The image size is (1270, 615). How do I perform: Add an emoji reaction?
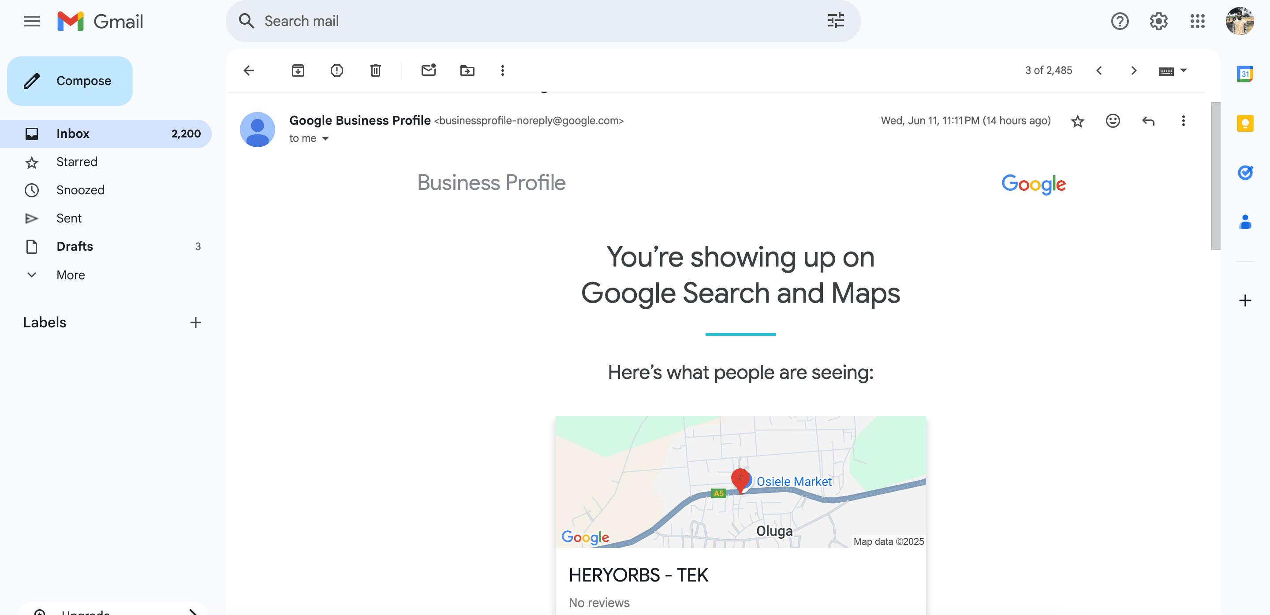tap(1113, 121)
